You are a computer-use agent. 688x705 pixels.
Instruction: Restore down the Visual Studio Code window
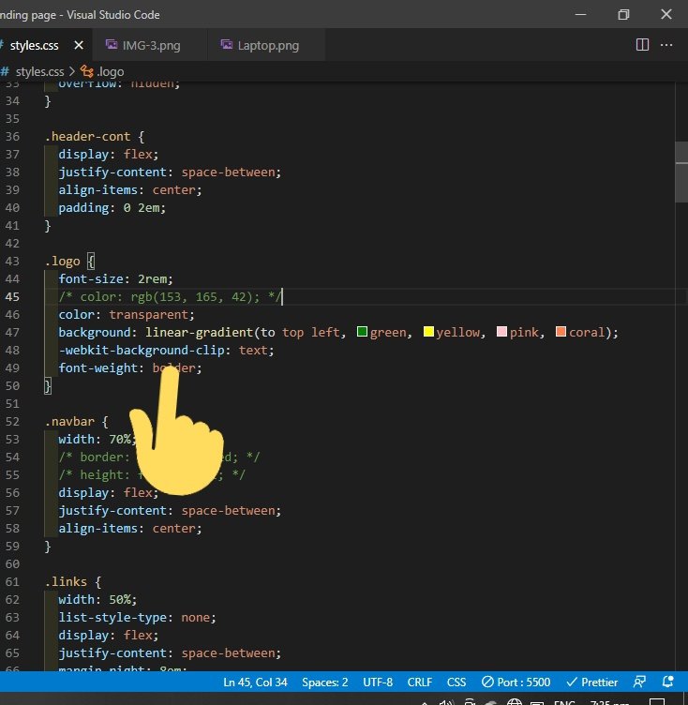(623, 14)
